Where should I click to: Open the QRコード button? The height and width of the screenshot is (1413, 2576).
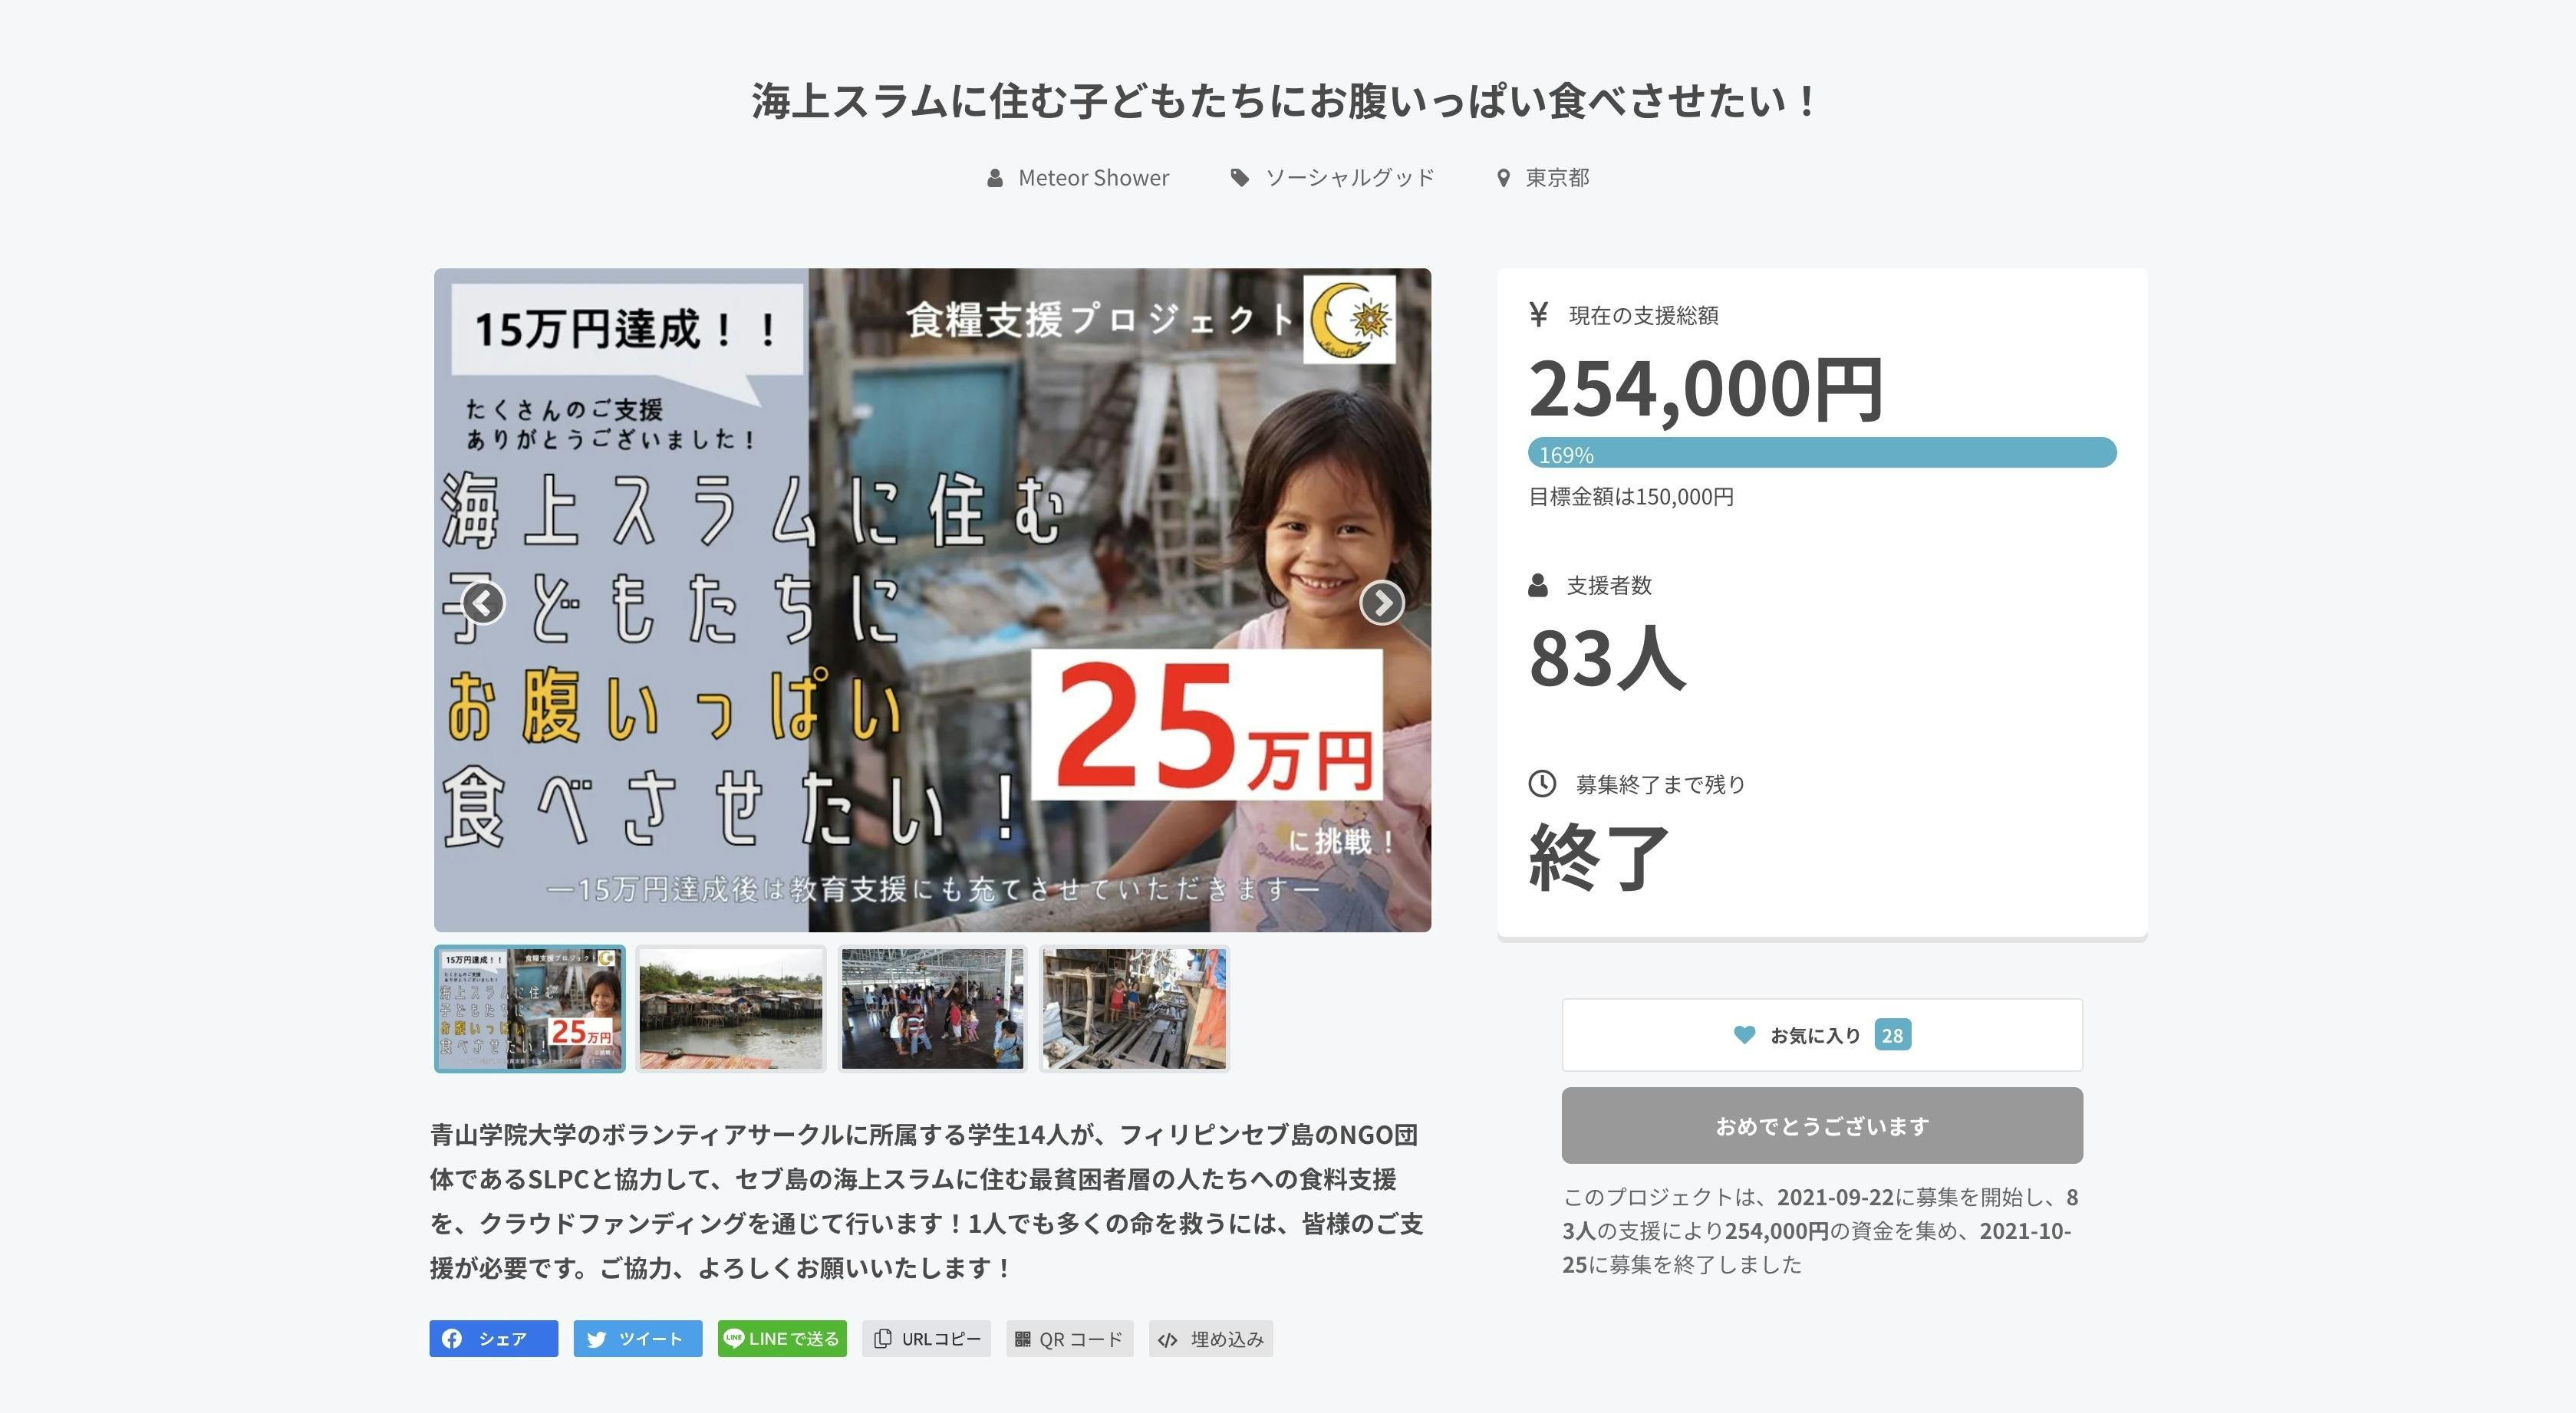1070,1338
